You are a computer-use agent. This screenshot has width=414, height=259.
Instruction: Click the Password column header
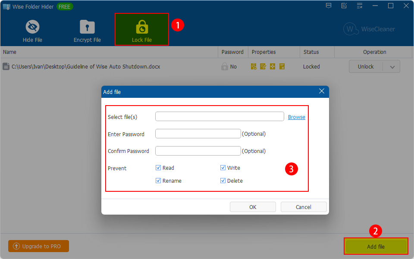[232, 52]
